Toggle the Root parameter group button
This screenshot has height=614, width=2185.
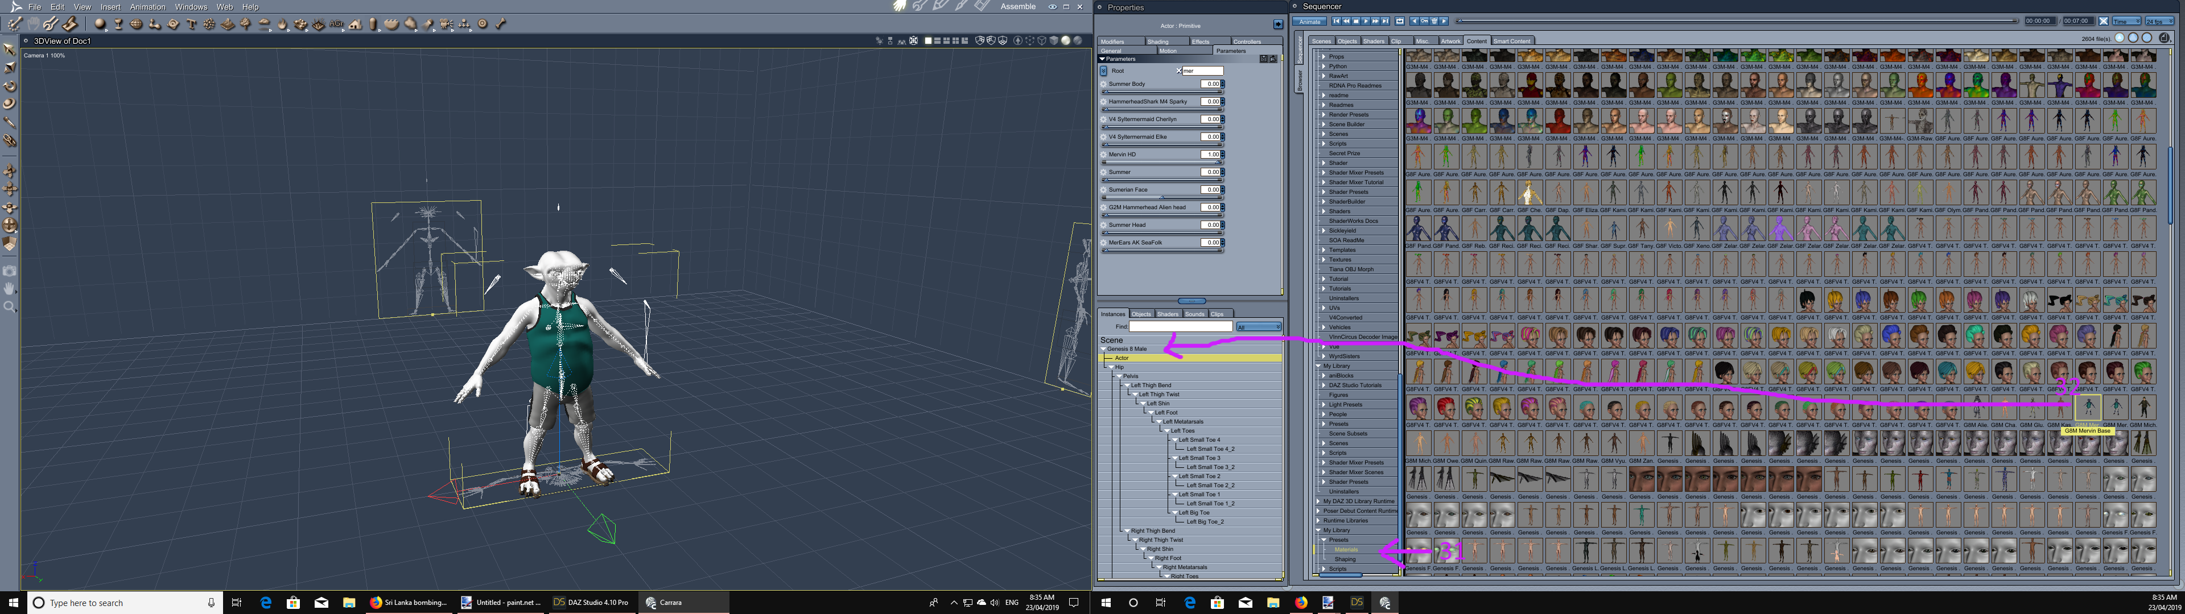1103,70
